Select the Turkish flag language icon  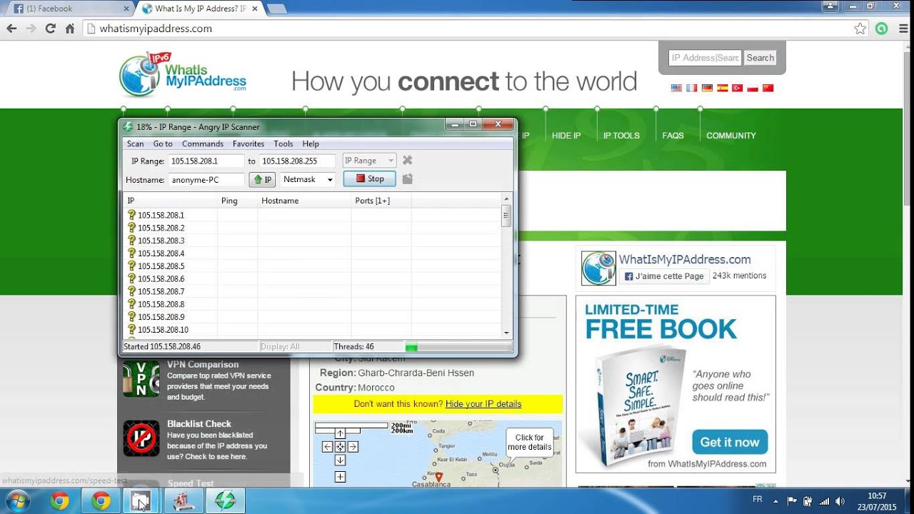pos(738,88)
